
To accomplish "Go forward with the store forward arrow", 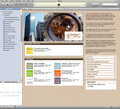I will [27, 9].
